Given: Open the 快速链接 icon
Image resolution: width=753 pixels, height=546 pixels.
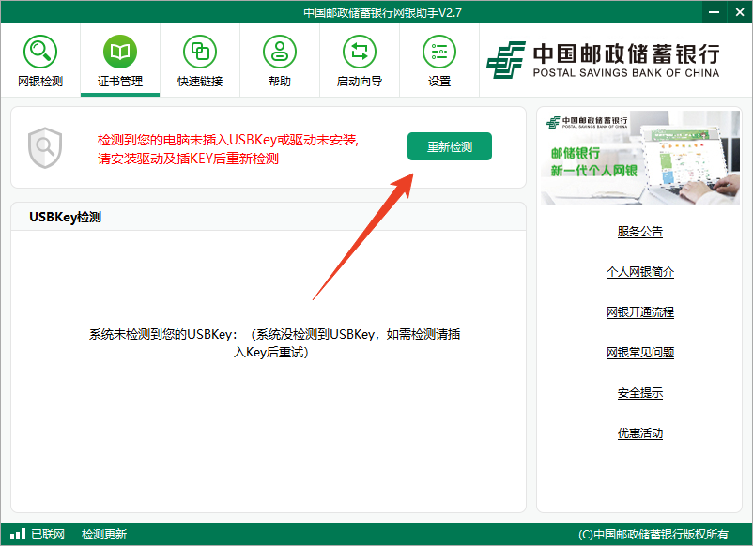Looking at the screenshot, I should pyautogui.click(x=200, y=52).
